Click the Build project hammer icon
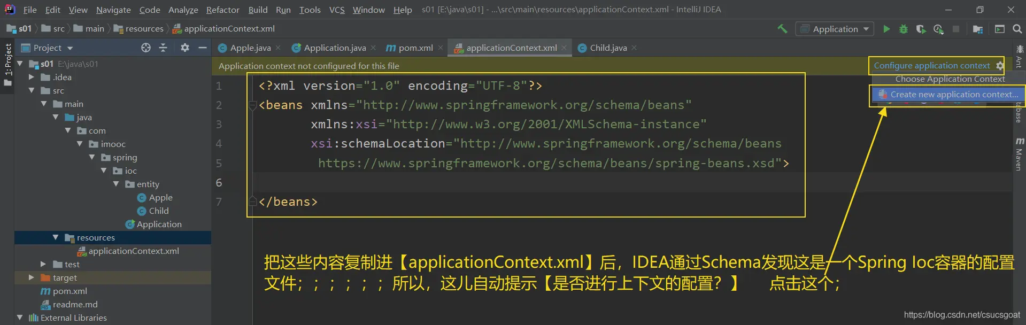The width and height of the screenshot is (1026, 325). [782, 29]
